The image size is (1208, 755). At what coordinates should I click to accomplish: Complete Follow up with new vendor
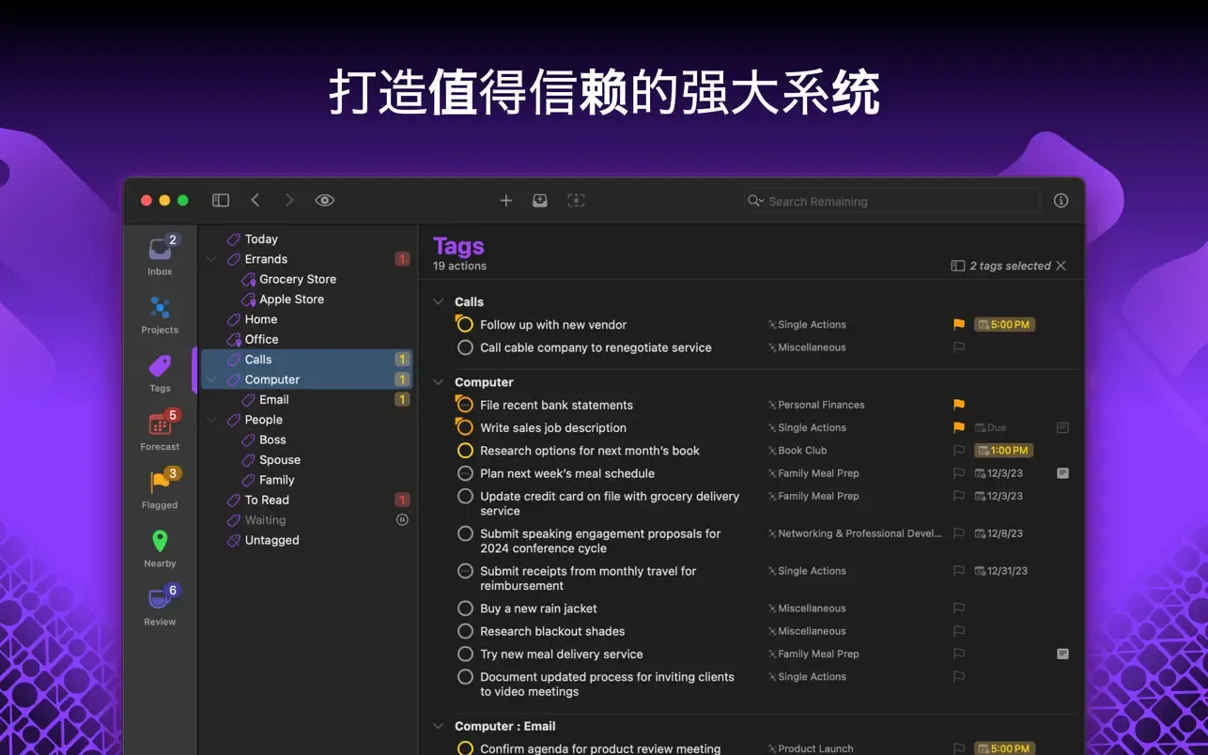[x=464, y=325]
